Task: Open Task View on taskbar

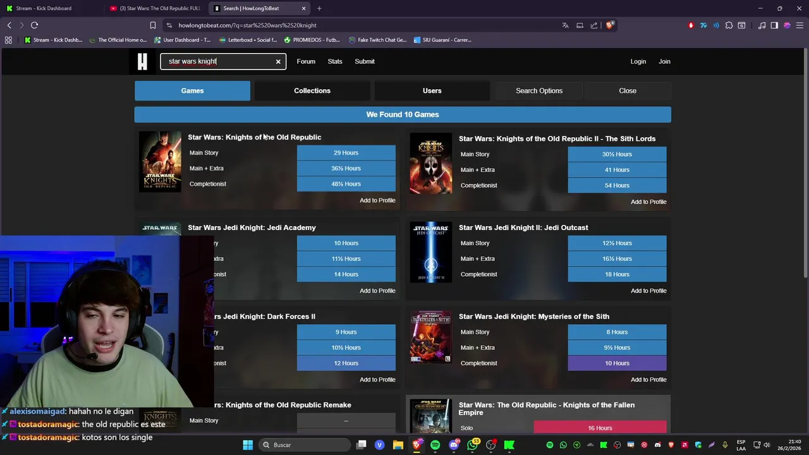Action: pyautogui.click(x=361, y=445)
